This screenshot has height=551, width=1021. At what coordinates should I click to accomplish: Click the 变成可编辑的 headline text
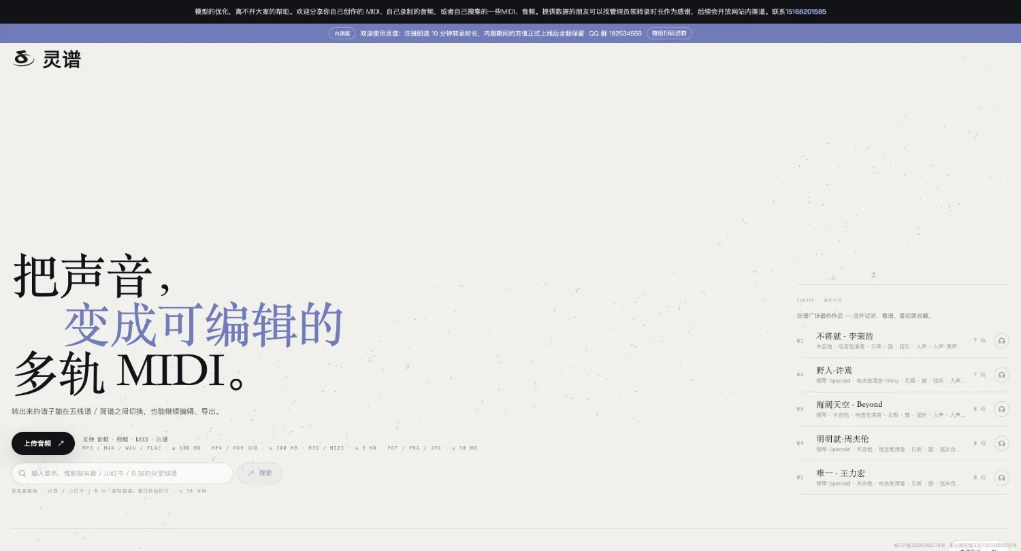pyautogui.click(x=203, y=327)
